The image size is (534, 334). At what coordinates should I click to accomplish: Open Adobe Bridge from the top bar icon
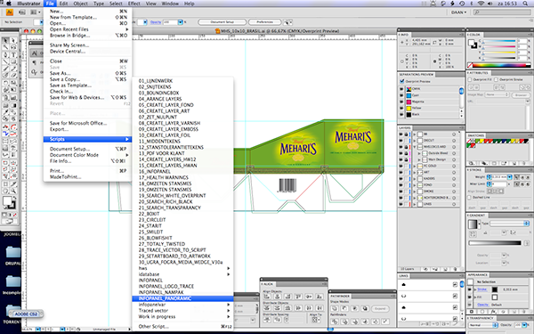pyautogui.click(x=21, y=12)
